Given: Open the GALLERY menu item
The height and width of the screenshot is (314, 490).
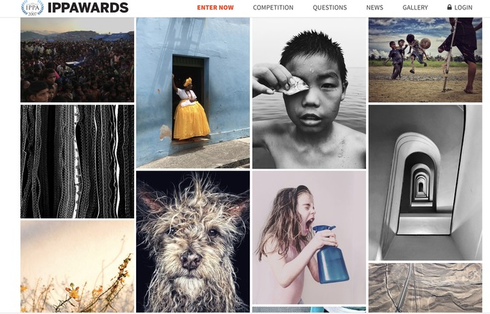Looking at the screenshot, I should 415,7.
